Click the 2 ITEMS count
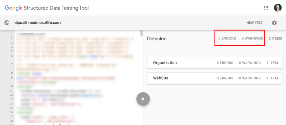Viewport: 286px width, 125px height. click(275, 38)
